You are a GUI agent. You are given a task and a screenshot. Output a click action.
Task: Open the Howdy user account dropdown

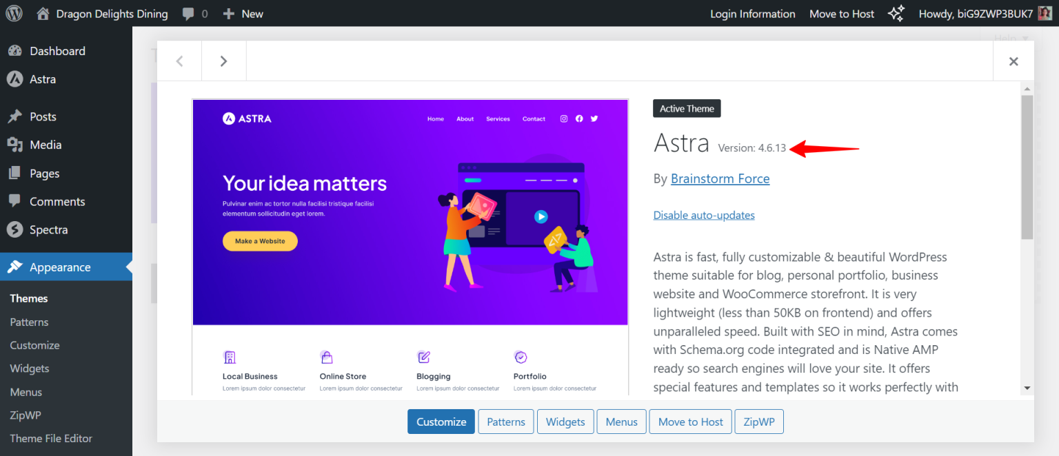(986, 13)
